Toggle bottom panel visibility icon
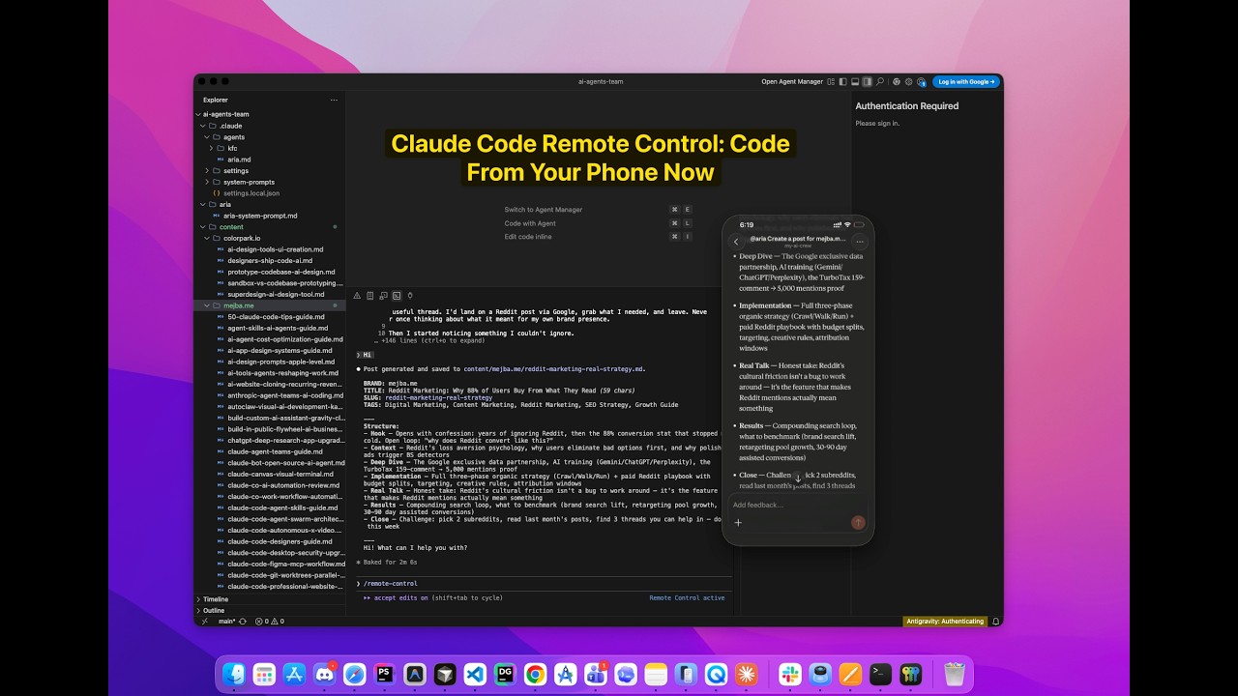1238x696 pixels. 855,82
